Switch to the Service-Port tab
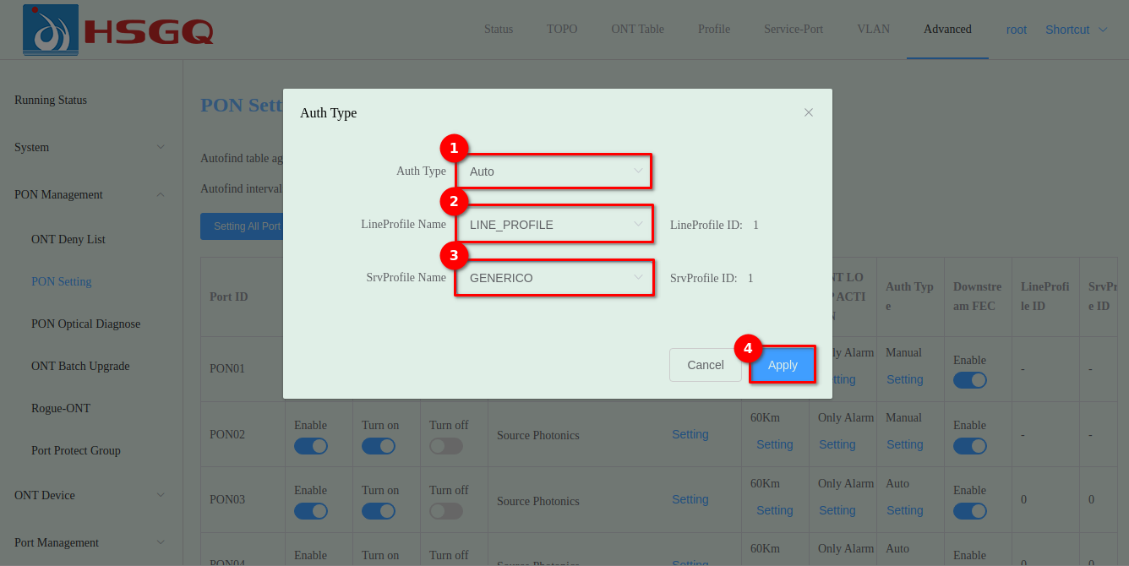 (x=793, y=29)
